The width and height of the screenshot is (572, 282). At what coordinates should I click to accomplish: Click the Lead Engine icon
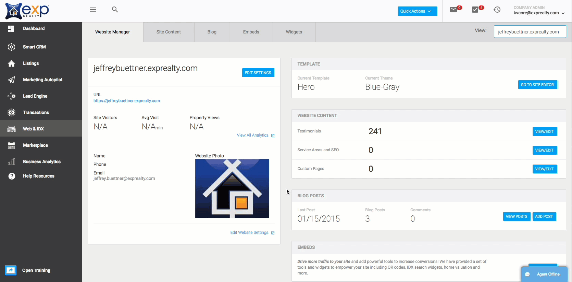11,96
